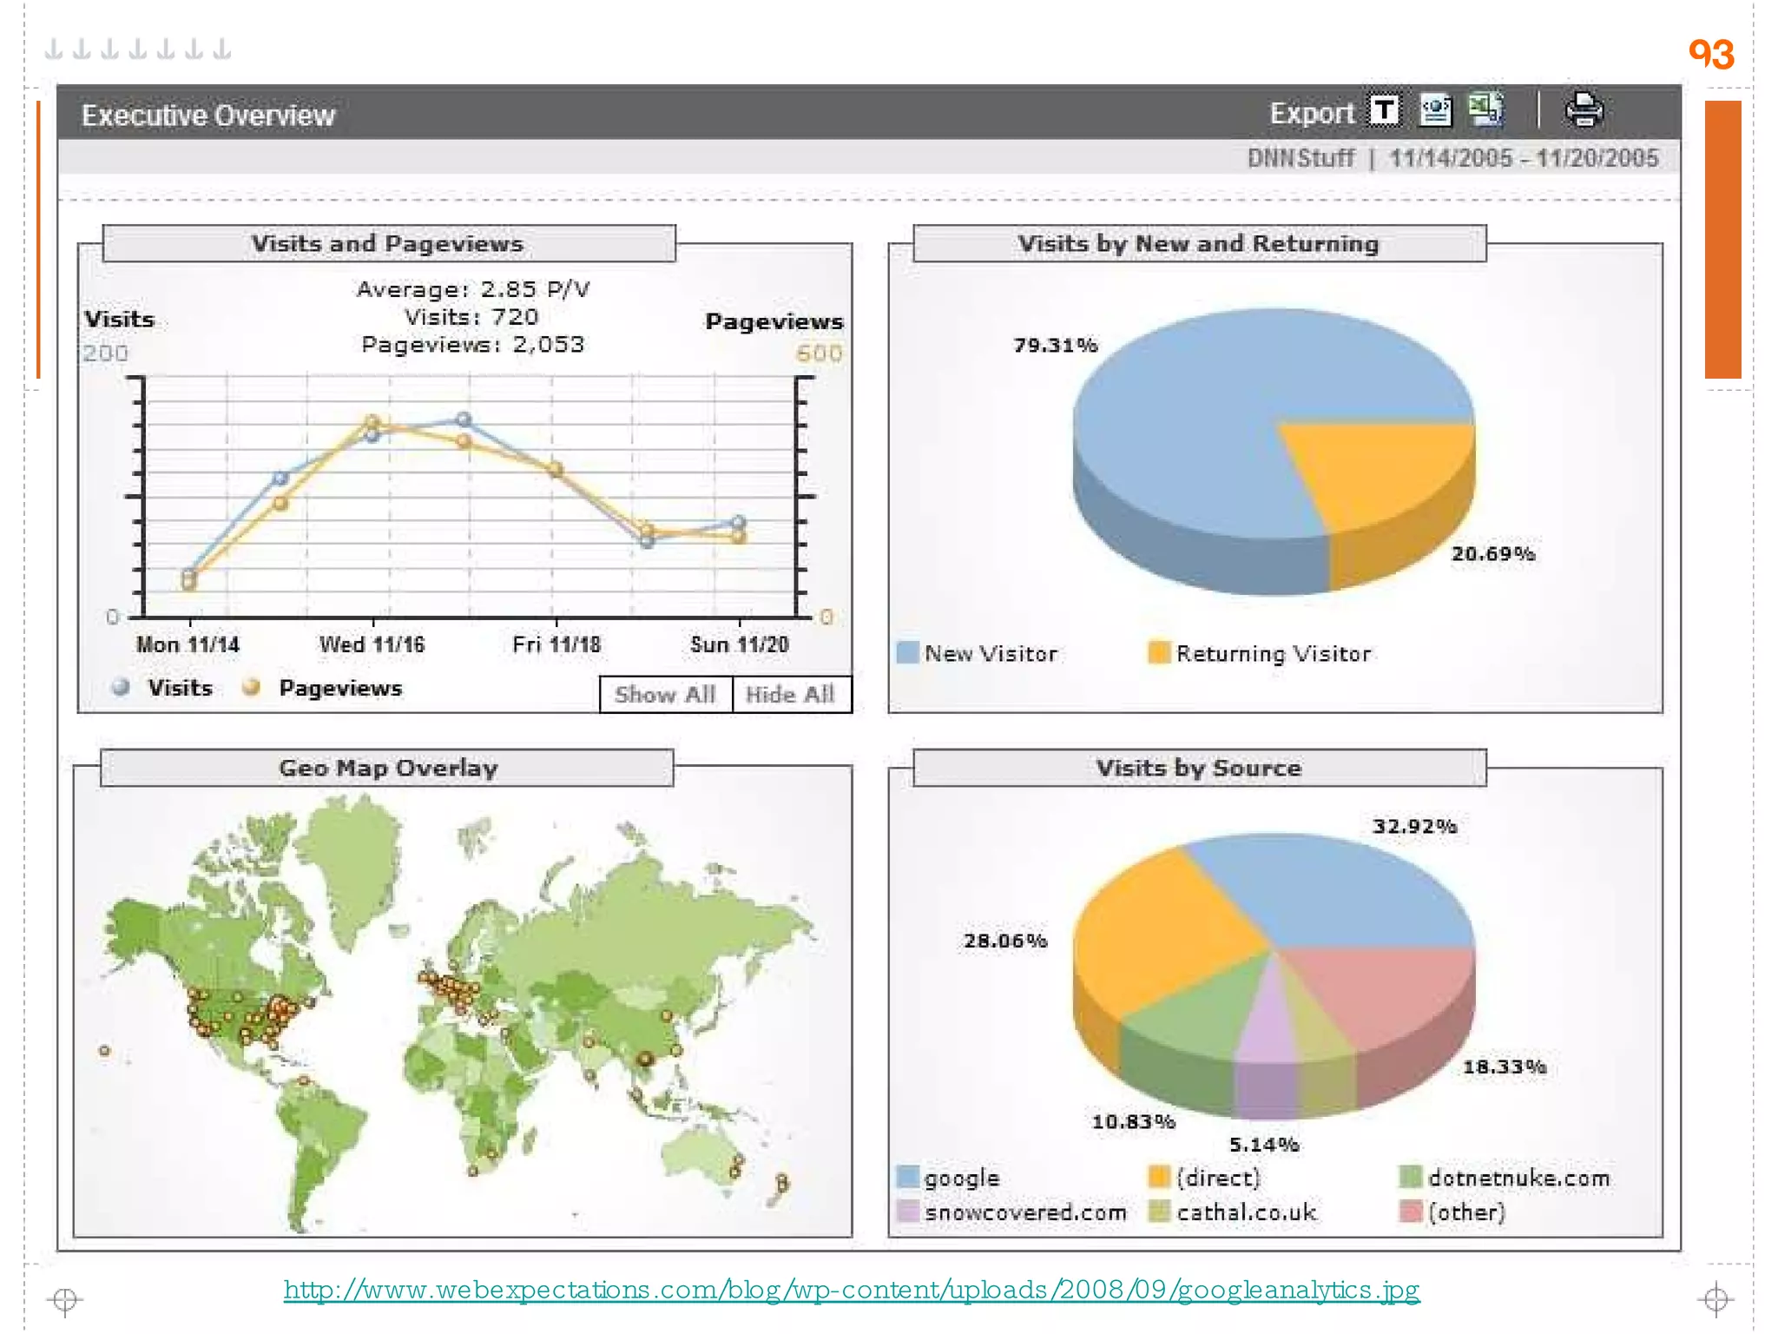
Task: Click the Visits and Pageviews panel title
Action: [388, 243]
